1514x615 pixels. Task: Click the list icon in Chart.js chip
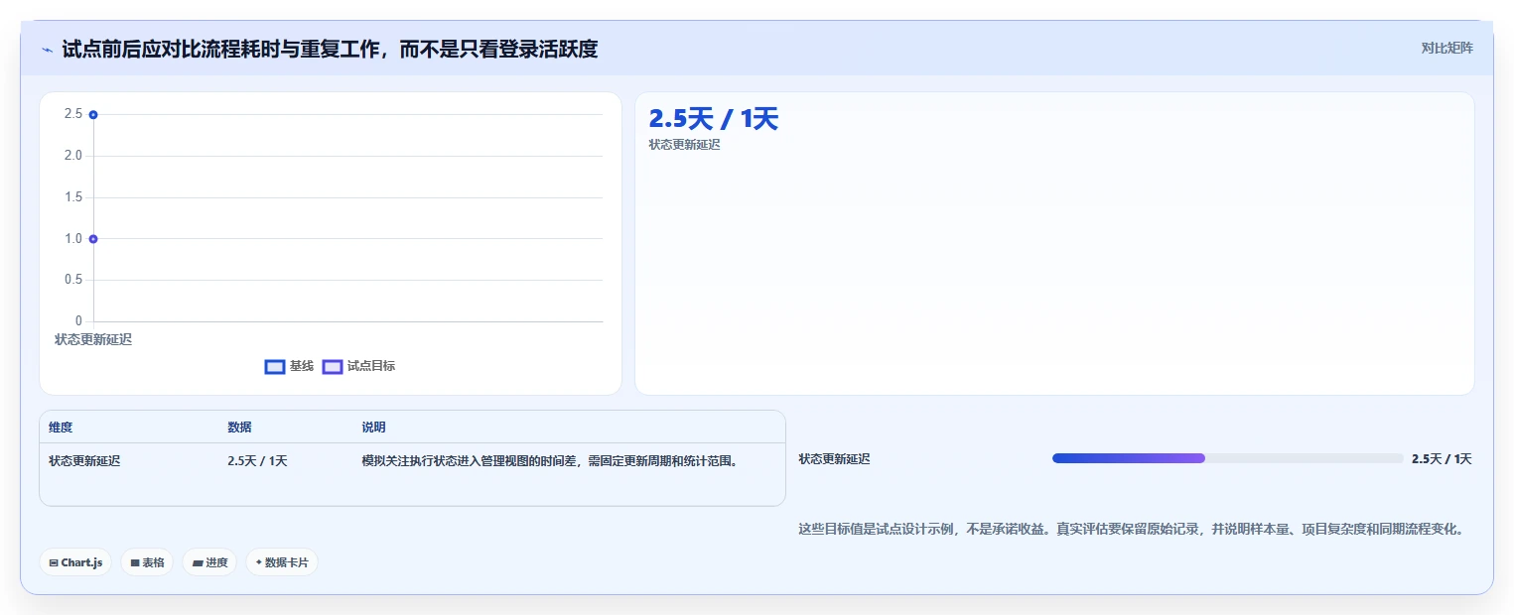coord(54,563)
